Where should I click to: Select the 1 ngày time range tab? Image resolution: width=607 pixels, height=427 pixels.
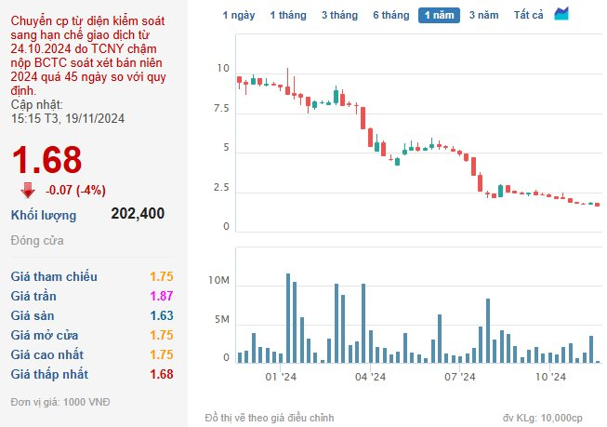(239, 15)
